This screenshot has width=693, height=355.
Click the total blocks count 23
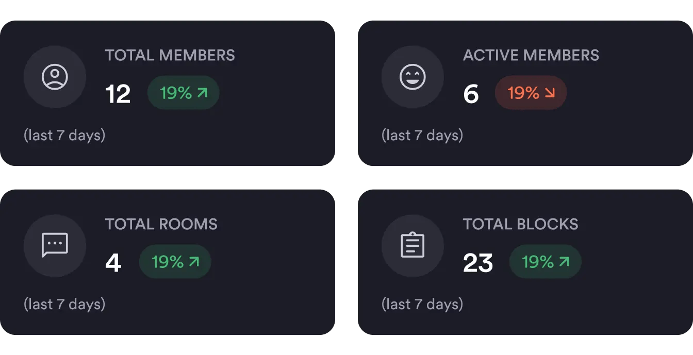(477, 263)
